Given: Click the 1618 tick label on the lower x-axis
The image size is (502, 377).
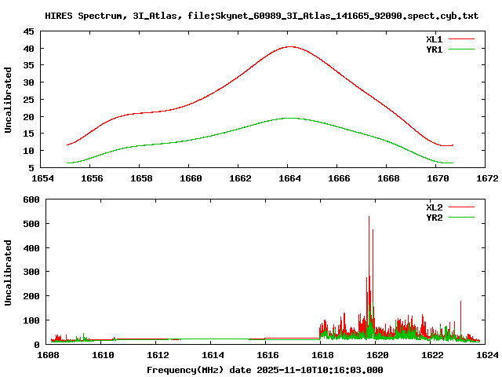Looking at the screenshot, I should coord(321,354).
